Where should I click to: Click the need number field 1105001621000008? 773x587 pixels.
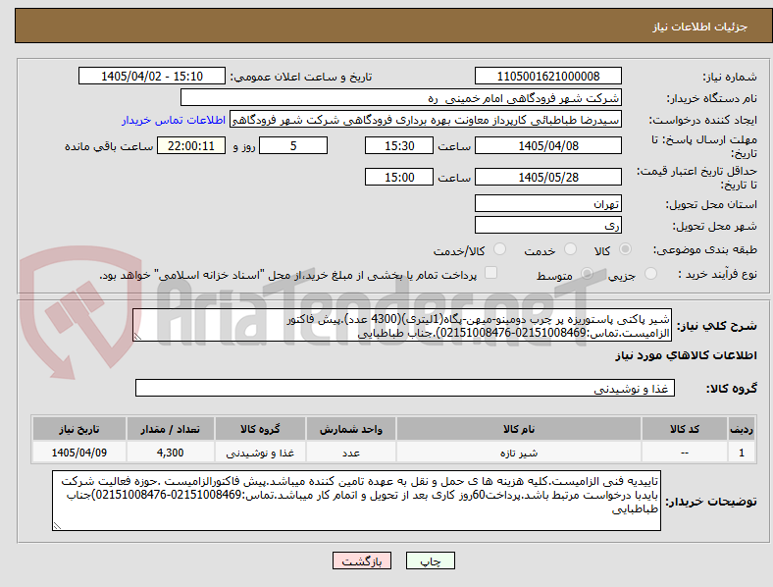[x=547, y=76]
